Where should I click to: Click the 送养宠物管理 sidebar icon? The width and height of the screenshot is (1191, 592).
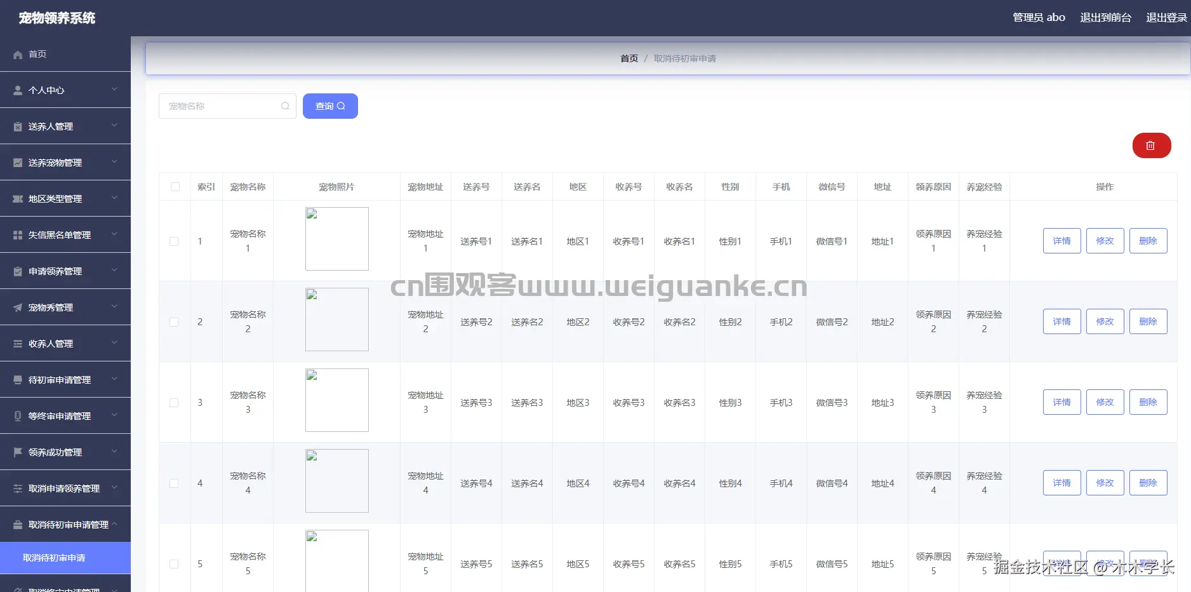pyautogui.click(x=18, y=163)
